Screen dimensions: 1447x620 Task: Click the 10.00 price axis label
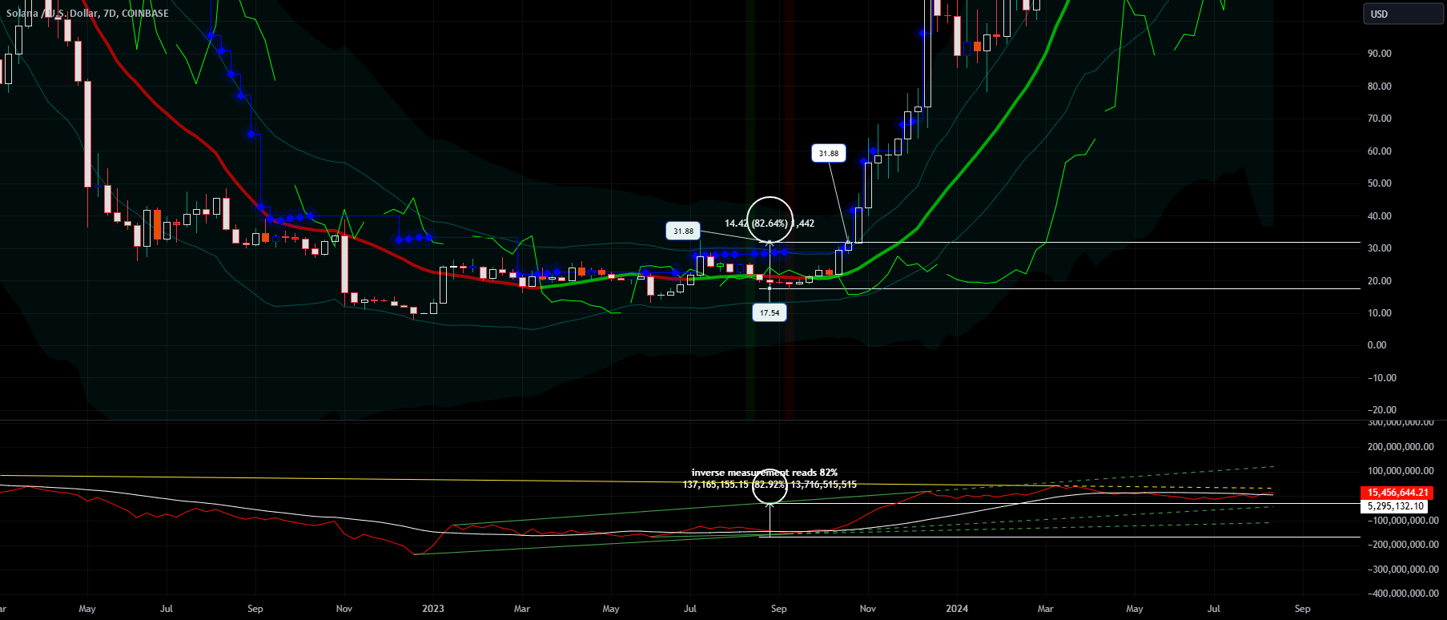tap(1380, 313)
